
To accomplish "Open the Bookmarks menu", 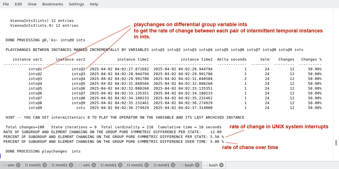I will pyautogui.click(x=53, y=4).
